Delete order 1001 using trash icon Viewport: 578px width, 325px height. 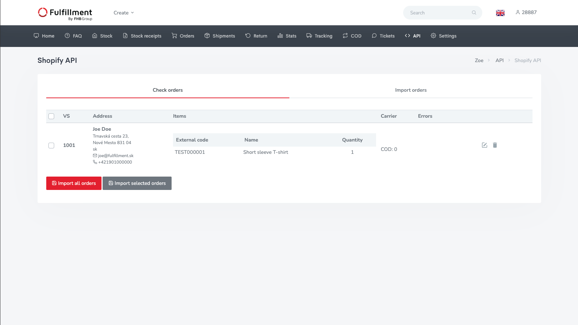tap(495, 145)
